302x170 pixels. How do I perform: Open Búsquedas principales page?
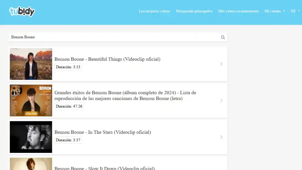point(194,11)
